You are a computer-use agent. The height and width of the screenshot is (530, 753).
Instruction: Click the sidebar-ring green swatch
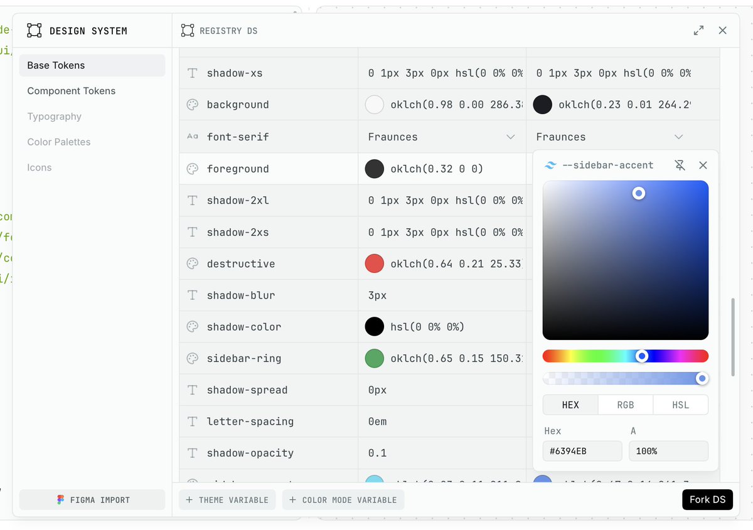click(x=375, y=358)
